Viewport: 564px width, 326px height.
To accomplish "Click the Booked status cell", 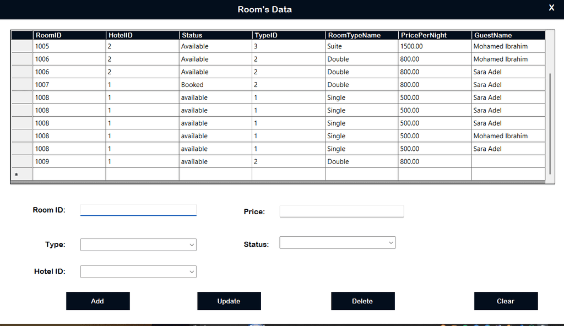I will (215, 85).
